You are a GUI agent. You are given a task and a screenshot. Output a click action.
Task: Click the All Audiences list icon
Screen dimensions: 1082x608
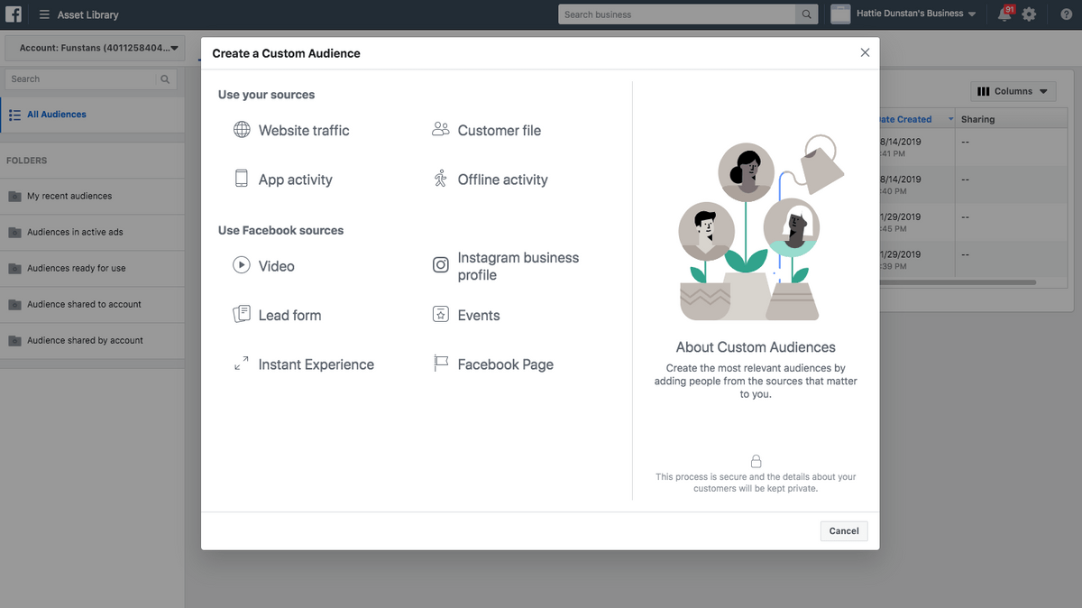pyautogui.click(x=14, y=115)
